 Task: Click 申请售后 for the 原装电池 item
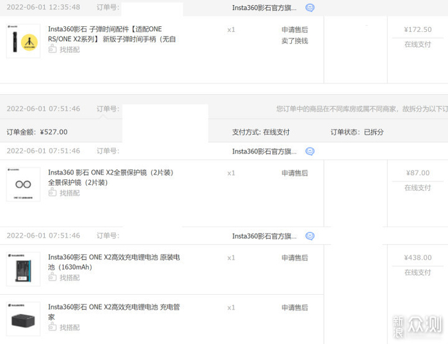coord(294,258)
